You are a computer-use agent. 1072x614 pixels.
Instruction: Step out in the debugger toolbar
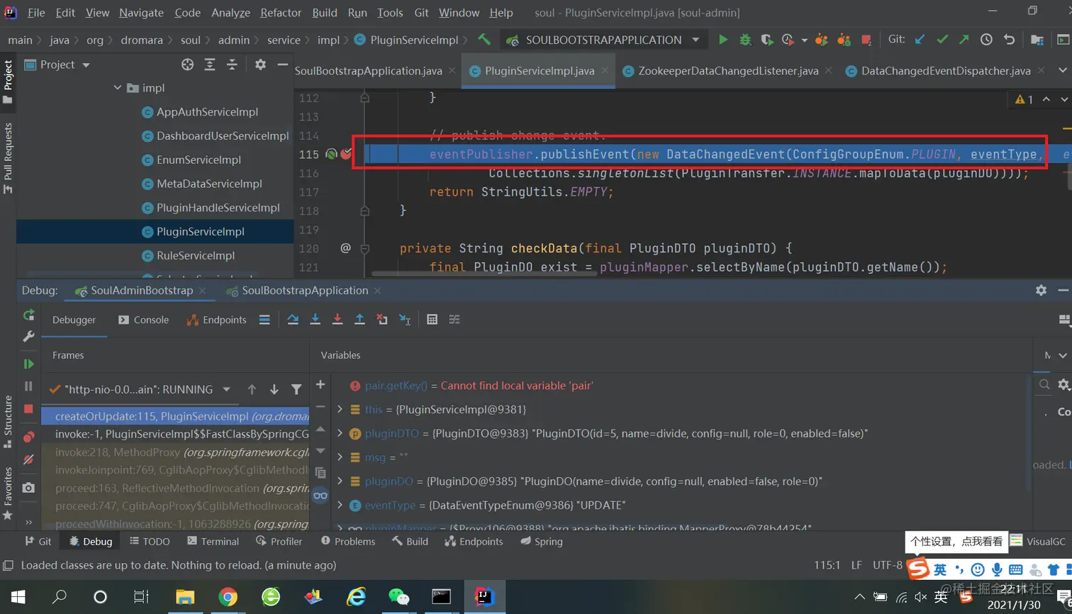tap(359, 320)
